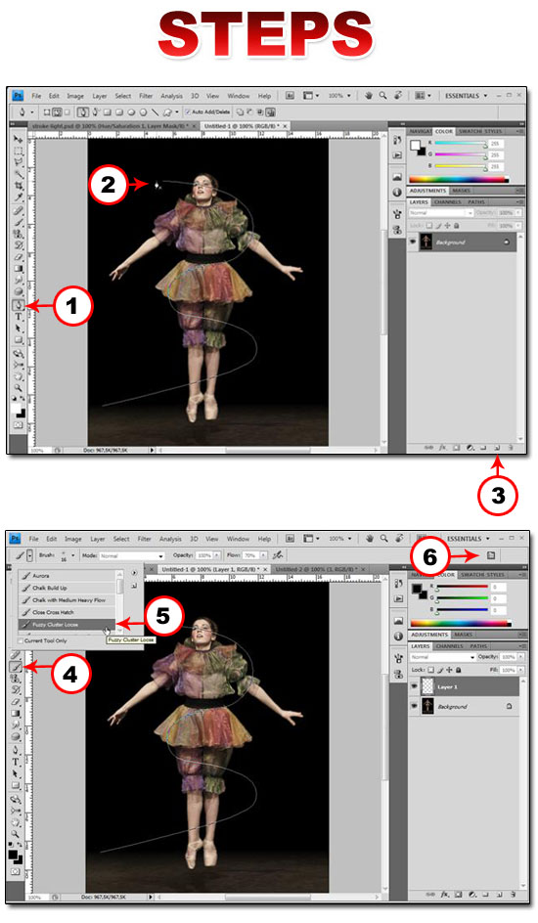Click the Layer 1 thumbnail
Viewport: 538px width, 923px height.
(427, 686)
